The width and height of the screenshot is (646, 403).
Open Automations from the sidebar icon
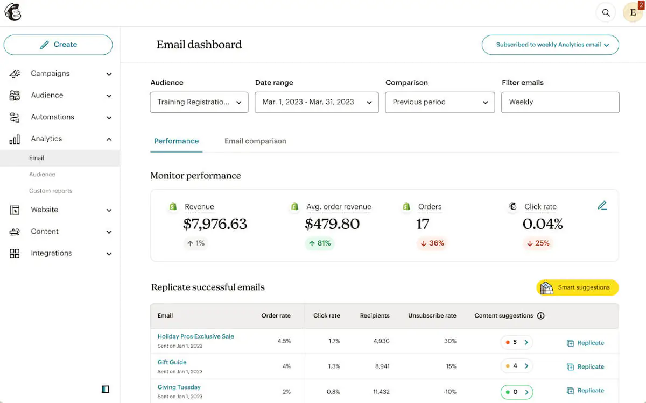click(16, 117)
